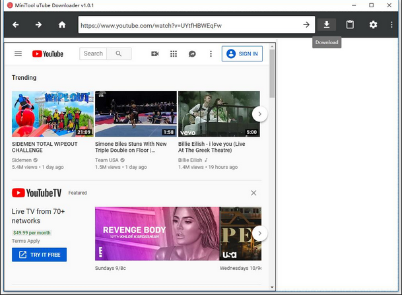Dismiss the YouTube TV featured section
The image size is (402, 295).
253,193
